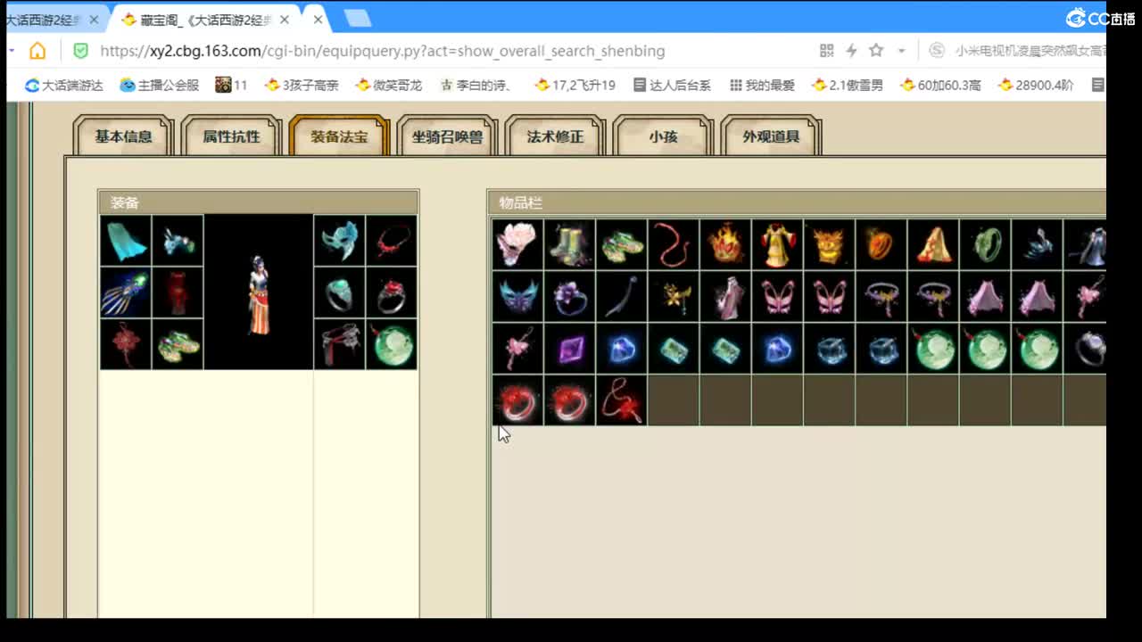Open the 28900.4阶 bookmark
Viewport: 1142px width, 642px height.
(x=1036, y=86)
